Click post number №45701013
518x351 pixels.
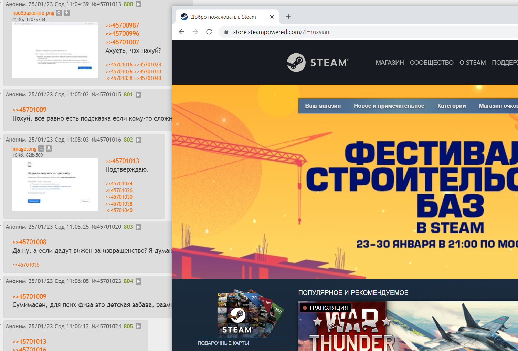point(106,4)
